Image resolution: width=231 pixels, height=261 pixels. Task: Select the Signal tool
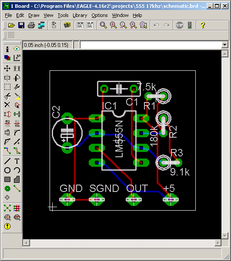pyautogui.click(x=17, y=188)
